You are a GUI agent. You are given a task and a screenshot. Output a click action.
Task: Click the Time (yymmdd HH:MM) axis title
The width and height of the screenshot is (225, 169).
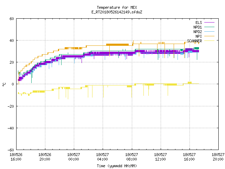click(117, 166)
